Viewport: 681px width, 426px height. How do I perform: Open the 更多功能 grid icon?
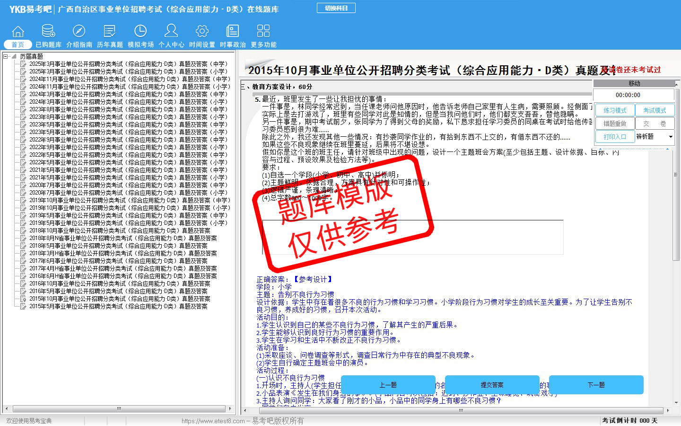tap(263, 32)
